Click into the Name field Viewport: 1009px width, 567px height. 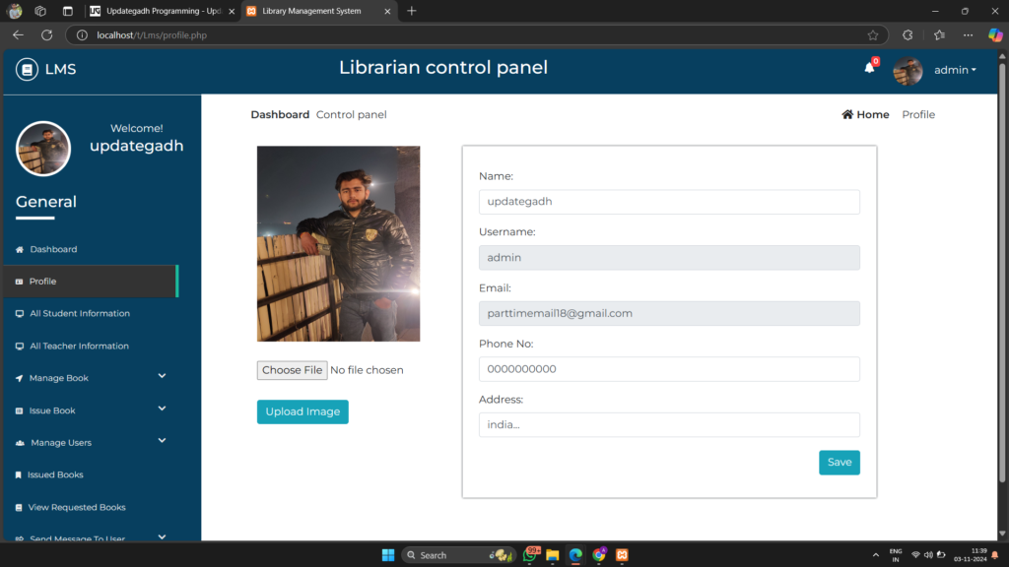pyautogui.click(x=669, y=202)
